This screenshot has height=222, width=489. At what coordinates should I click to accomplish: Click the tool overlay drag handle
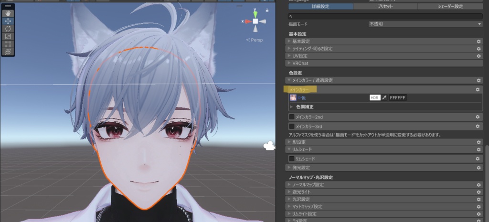point(8,6)
